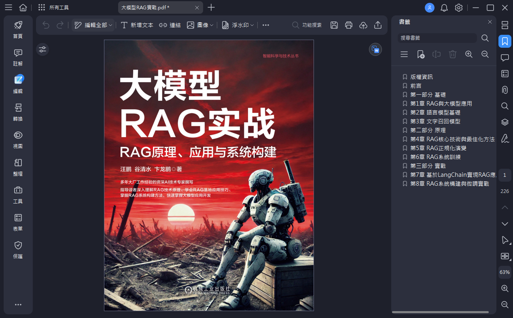Toggle the bookmarks panel off

(x=505, y=41)
